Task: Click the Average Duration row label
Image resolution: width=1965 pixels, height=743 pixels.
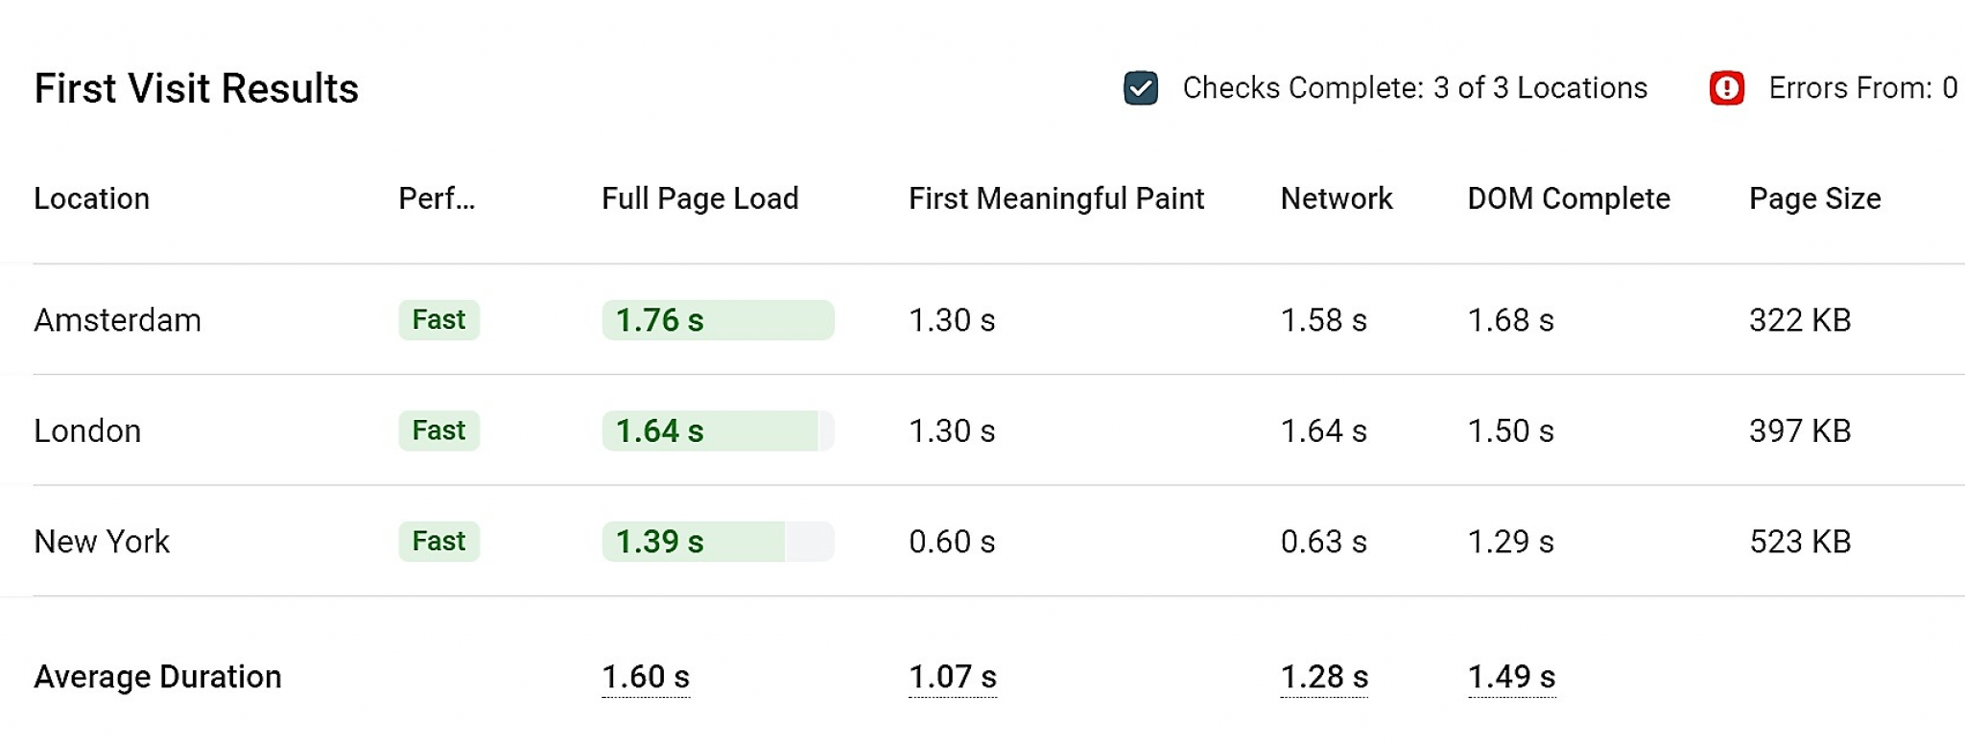Action: pyautogui.click(x=158, y=677)
